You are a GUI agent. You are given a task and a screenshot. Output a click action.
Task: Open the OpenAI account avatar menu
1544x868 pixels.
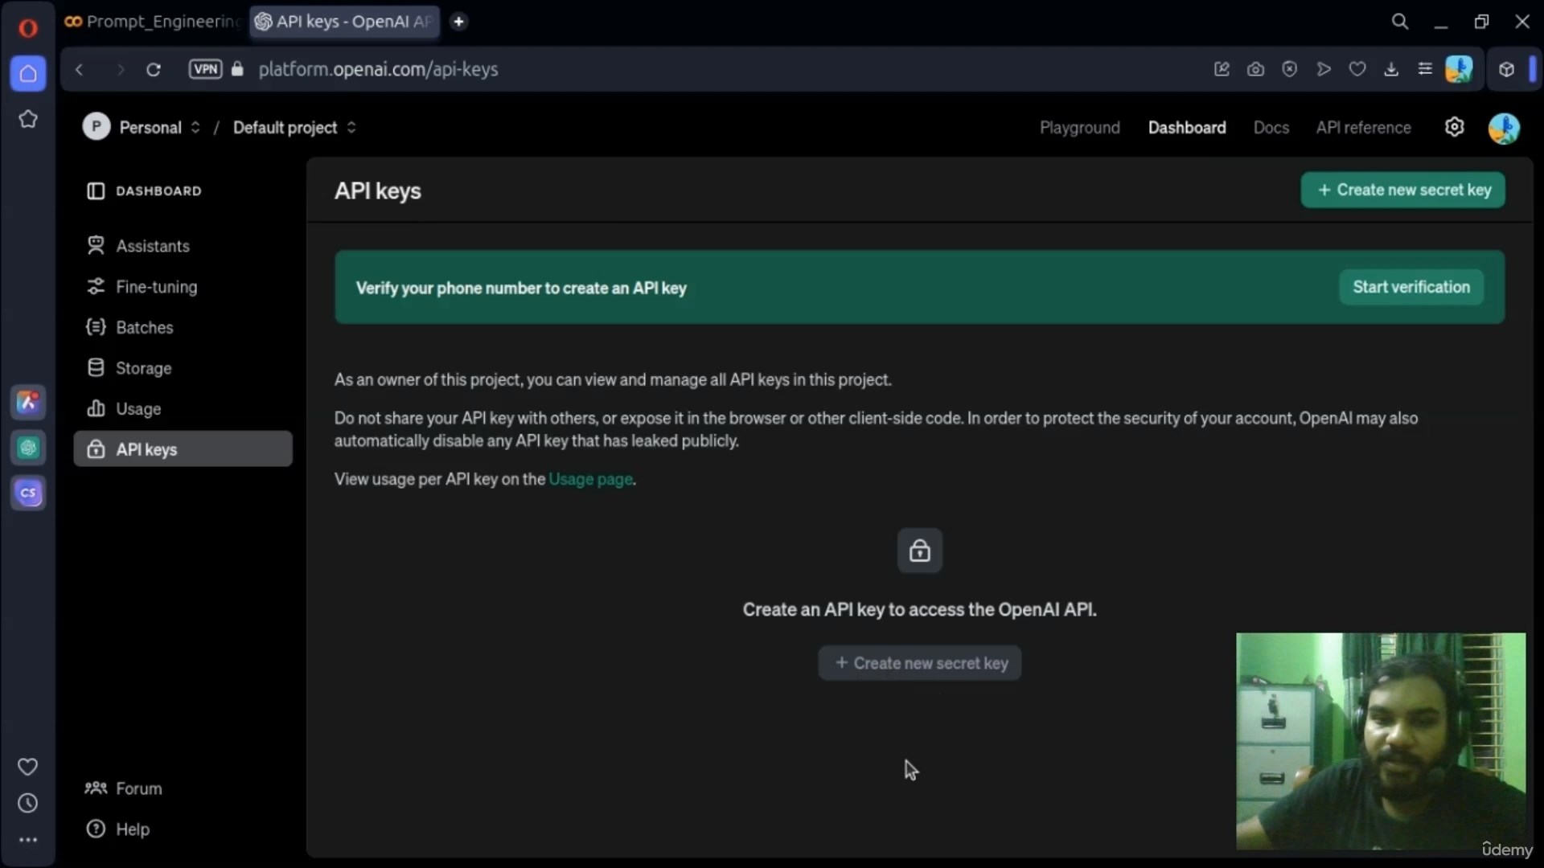[1504, 128]
